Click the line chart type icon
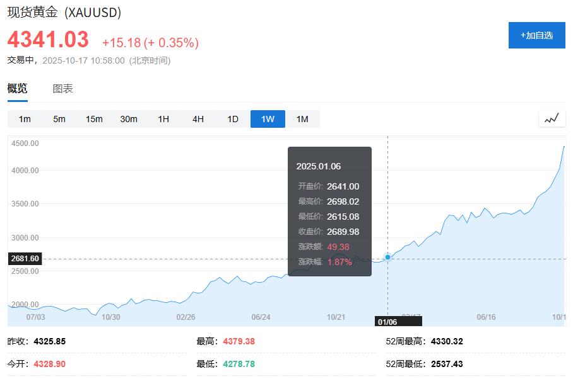The width and height of the screenshot is (573, 379). point(552,118)
